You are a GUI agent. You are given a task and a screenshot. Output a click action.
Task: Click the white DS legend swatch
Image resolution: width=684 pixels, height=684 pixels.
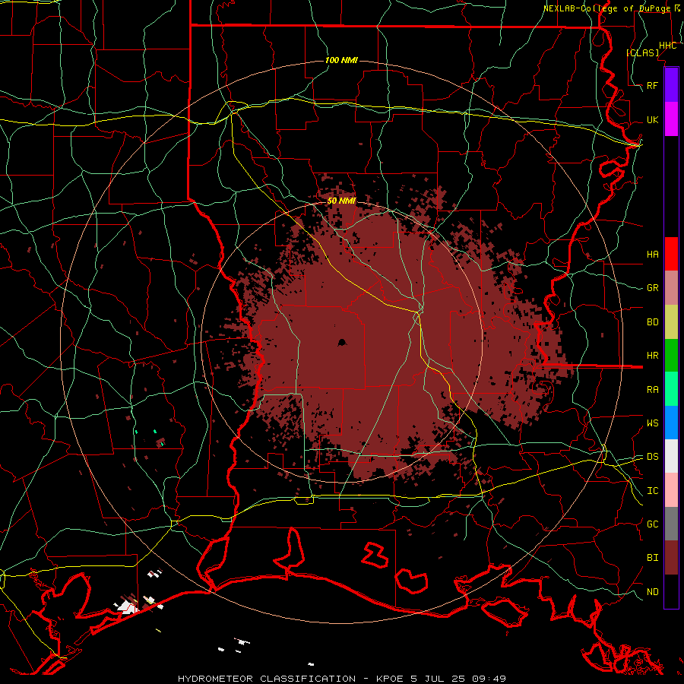671,456
